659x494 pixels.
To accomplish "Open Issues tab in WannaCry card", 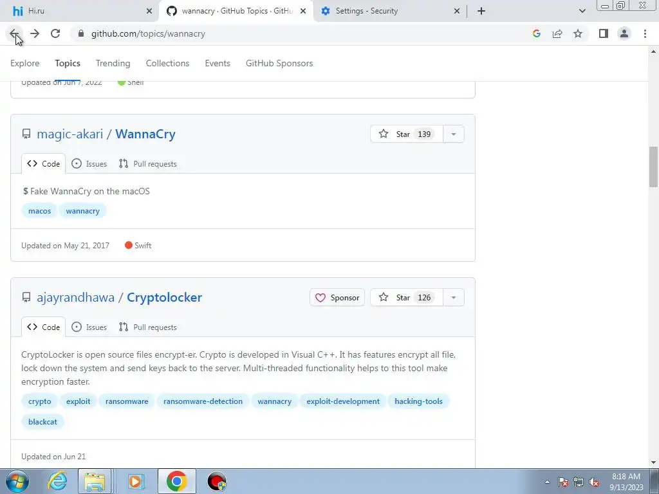I will tap(89, 164).
